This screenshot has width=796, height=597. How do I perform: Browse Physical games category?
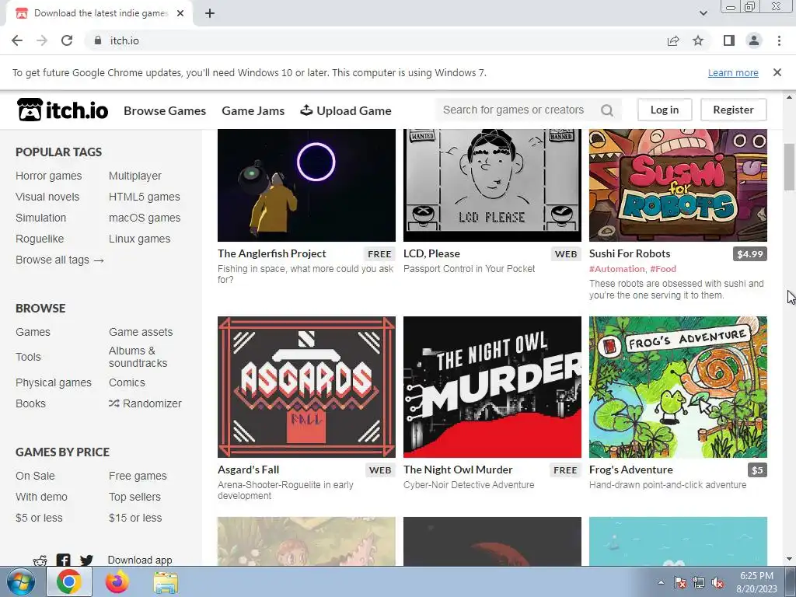pyautogui.click(x=54, y=382)
